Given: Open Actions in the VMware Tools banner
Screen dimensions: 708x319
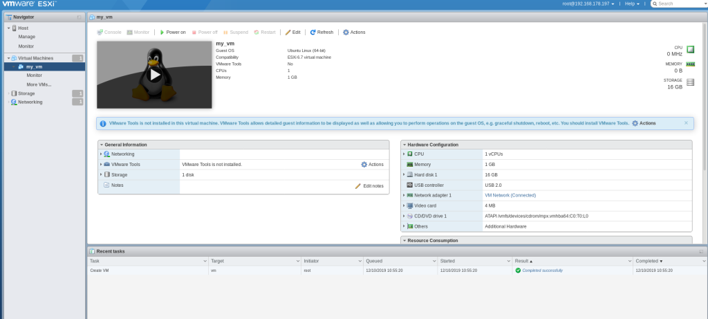Looking at the screenshot, I should click(644, 123).
